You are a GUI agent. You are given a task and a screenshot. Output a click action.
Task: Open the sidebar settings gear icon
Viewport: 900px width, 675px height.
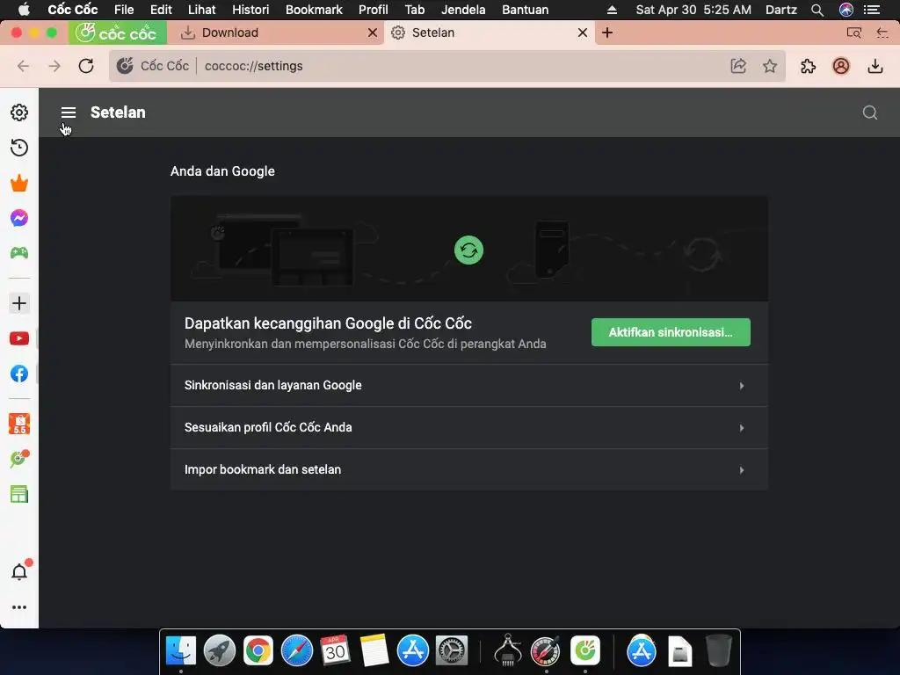[19, 112]
